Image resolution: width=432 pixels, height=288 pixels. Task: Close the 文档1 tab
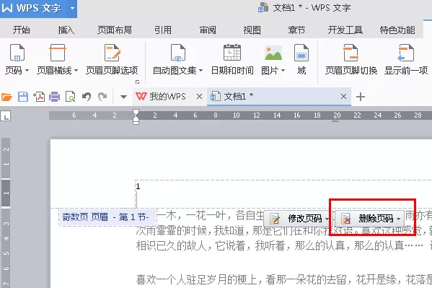(x=343, y=97)
